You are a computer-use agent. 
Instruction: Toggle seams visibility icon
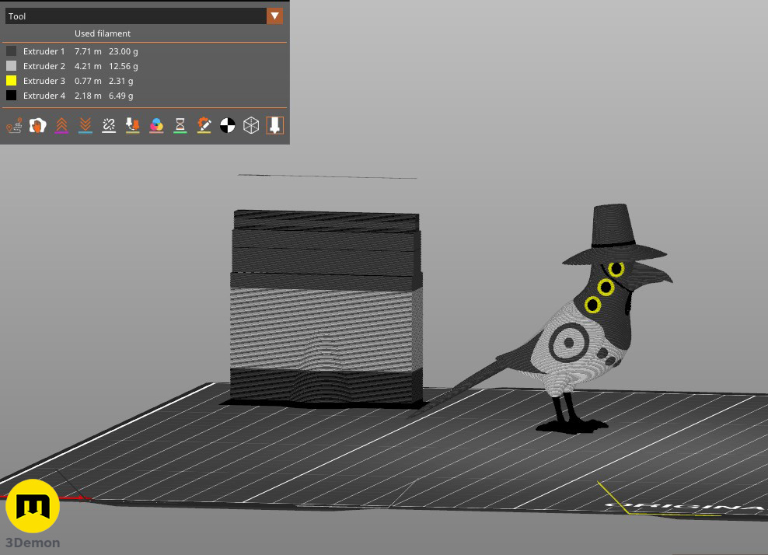pyautogui.click(x=109, y=125)
